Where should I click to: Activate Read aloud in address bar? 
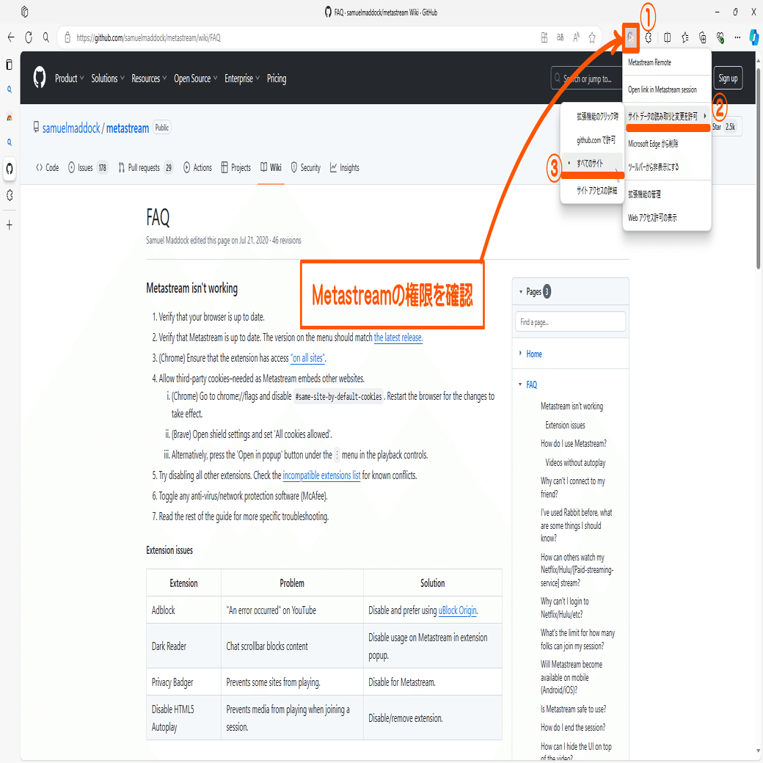(576, 37)
